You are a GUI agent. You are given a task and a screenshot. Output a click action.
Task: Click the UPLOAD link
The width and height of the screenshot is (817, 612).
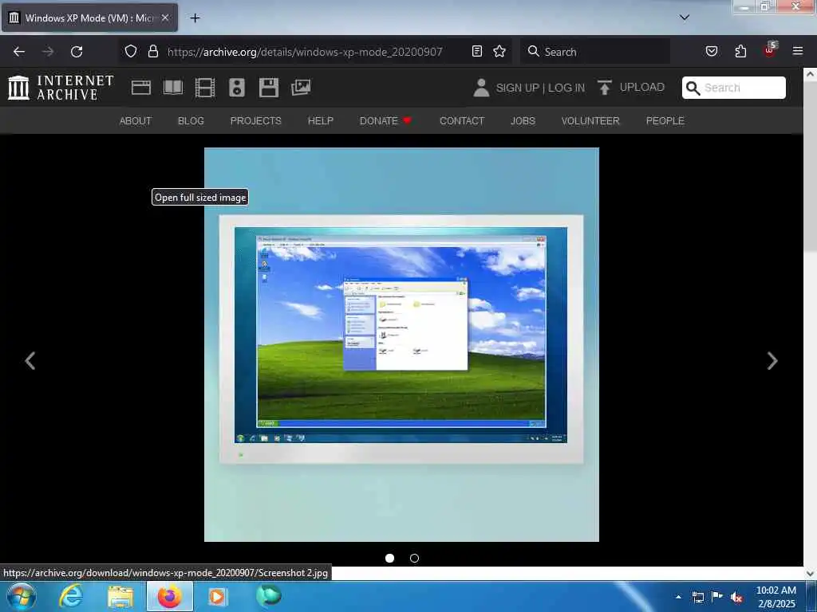[631, 88]
